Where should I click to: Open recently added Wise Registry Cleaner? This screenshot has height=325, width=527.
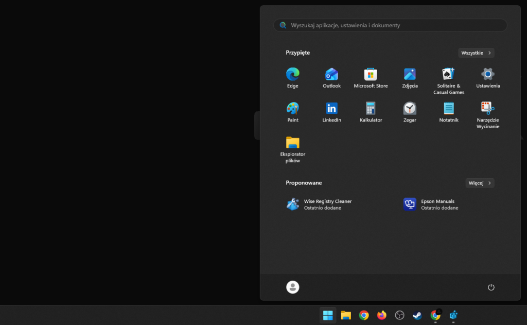[319, 204]
